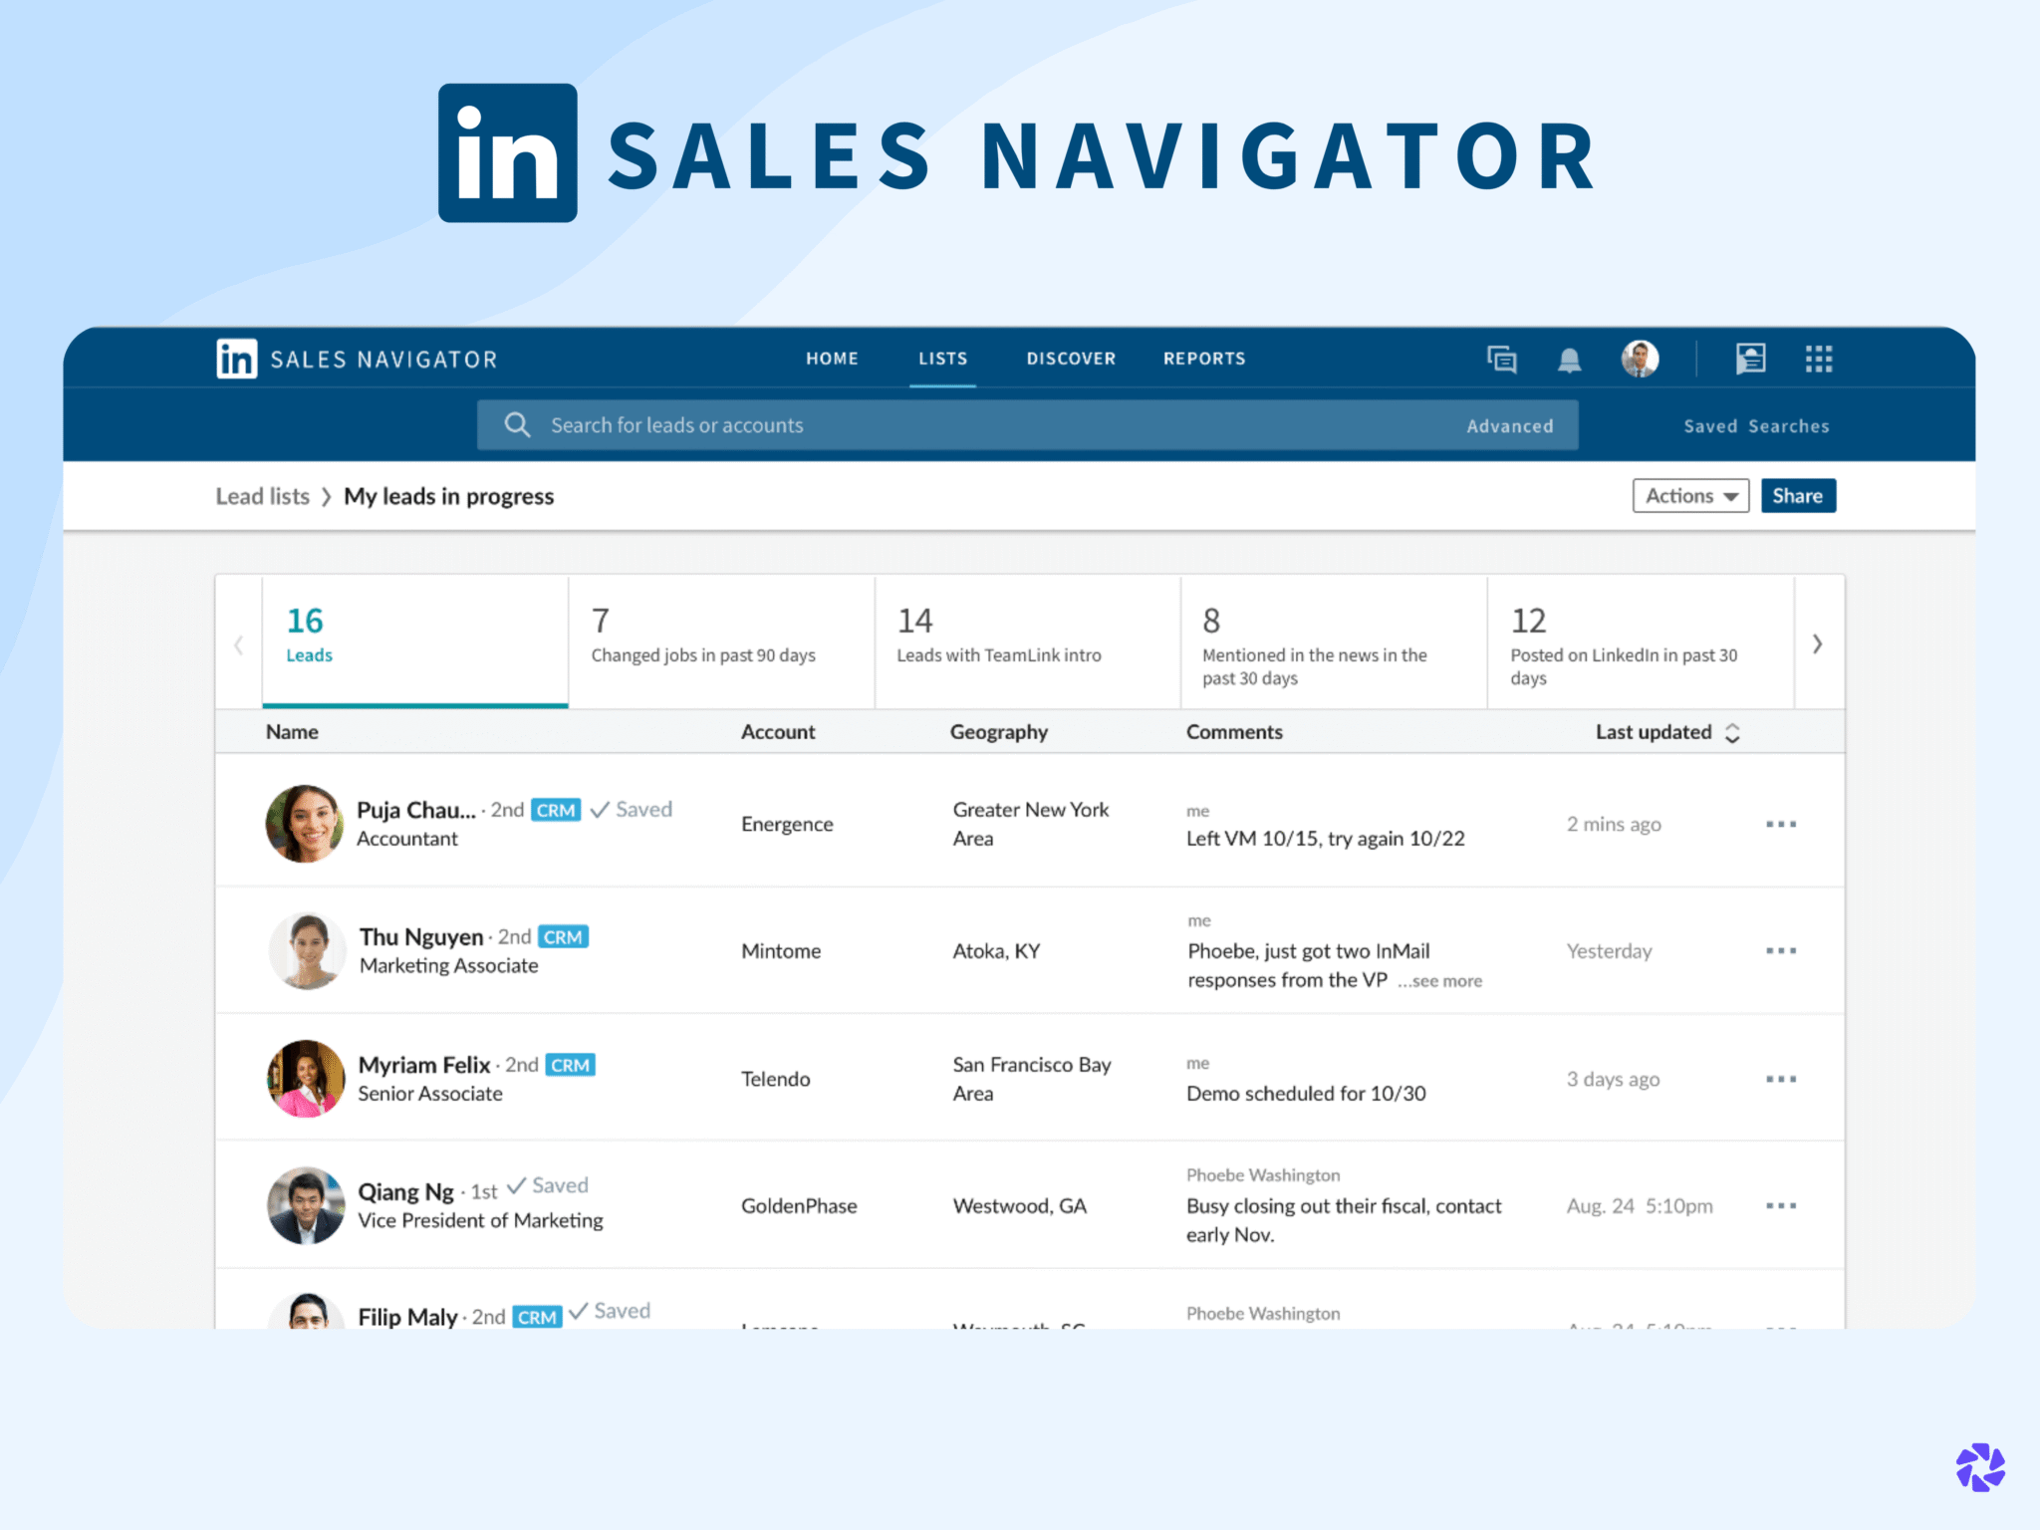Click the CRM badge on Thu Nguyen
This screenshot has width=2040, height=1530.
[563, 936]
